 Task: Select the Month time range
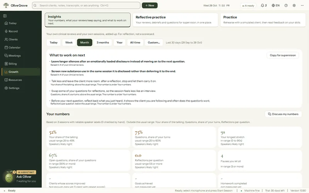point(85,42)
